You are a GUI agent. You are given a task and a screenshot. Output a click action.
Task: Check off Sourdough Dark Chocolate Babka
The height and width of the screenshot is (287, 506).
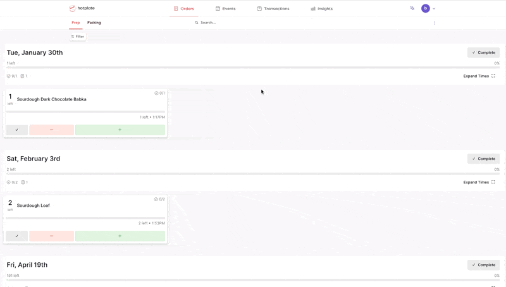coord(17,130)
